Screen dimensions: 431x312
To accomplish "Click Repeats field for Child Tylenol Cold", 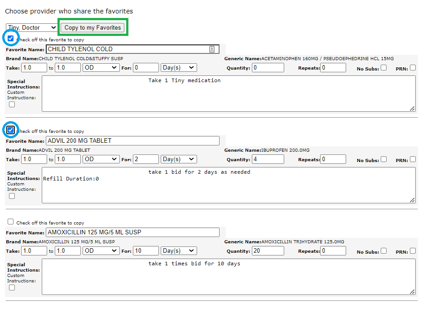I will 333,68.
